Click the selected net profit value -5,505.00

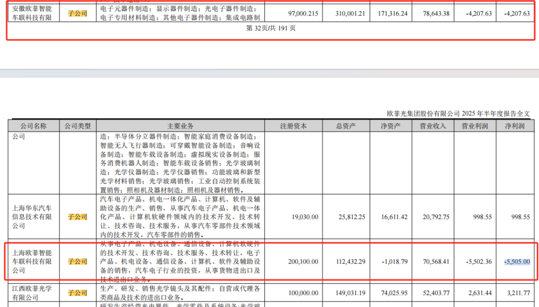point(517,262)
